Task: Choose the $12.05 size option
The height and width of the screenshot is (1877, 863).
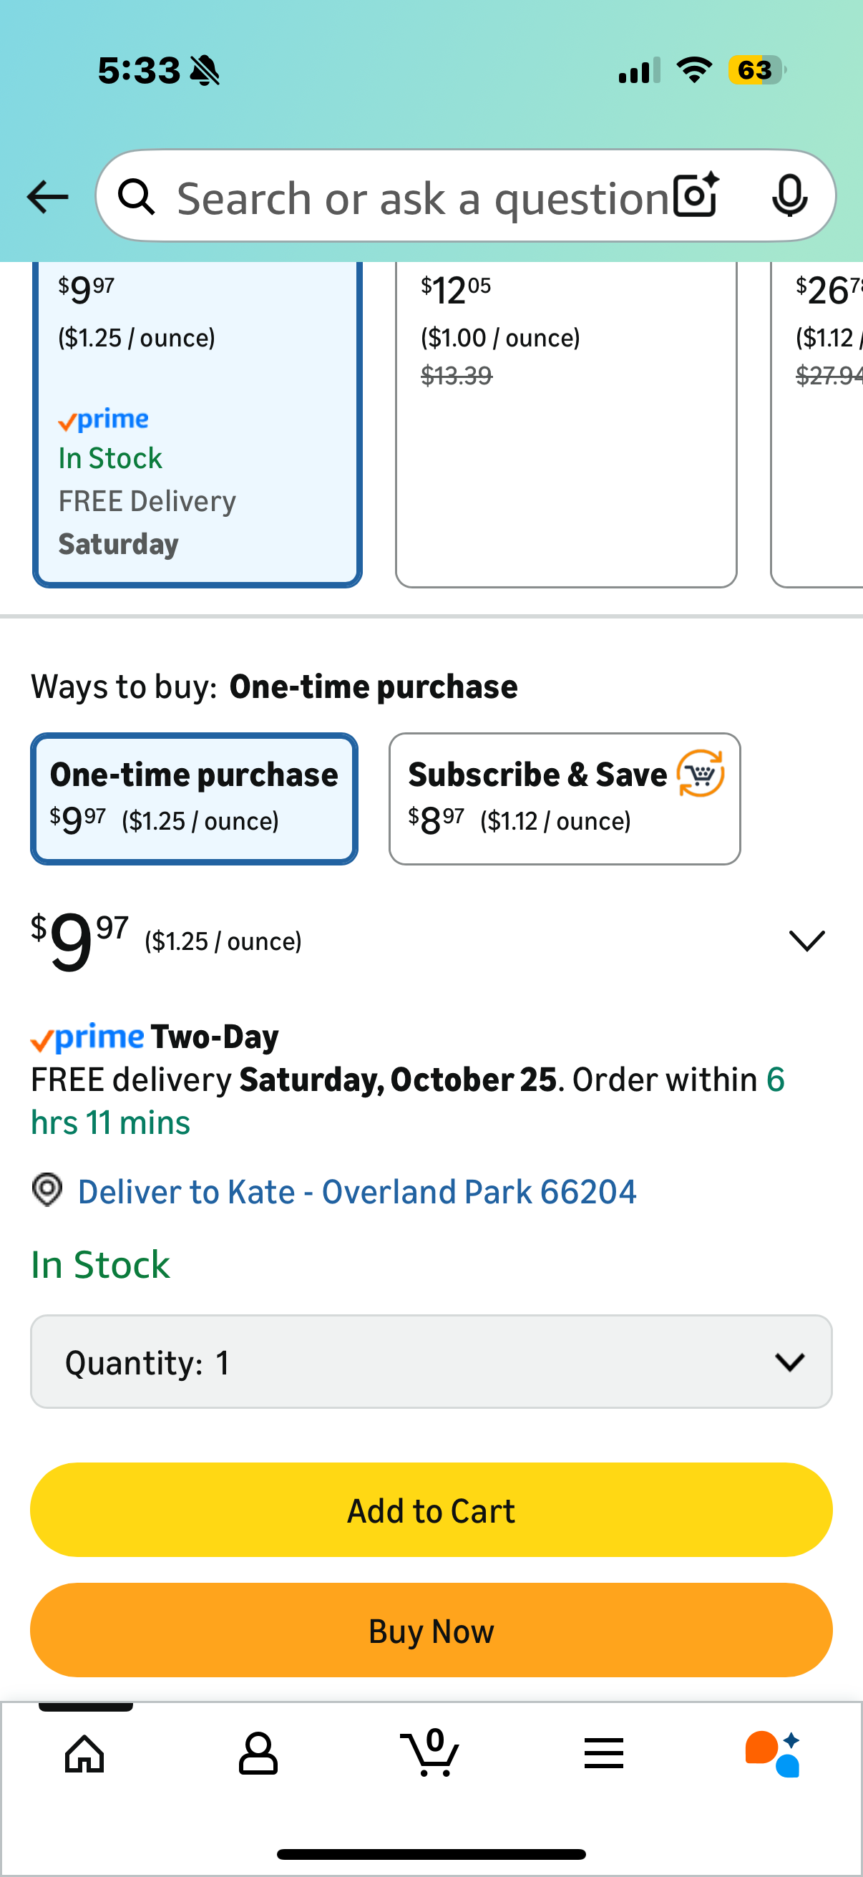Action: 565,422
